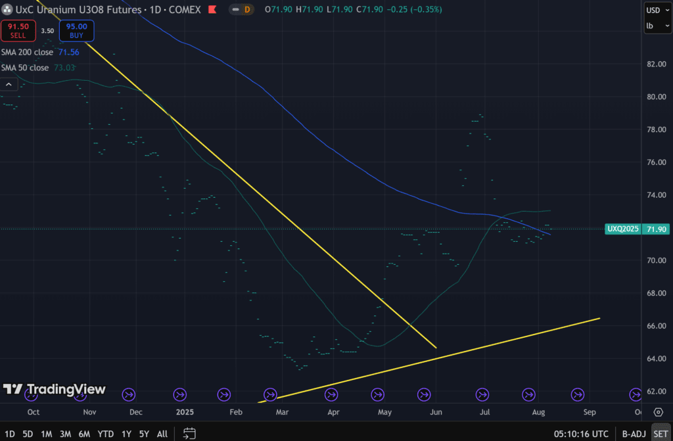
Task: Select the 5Y time range
Action: tap(144, 434)
